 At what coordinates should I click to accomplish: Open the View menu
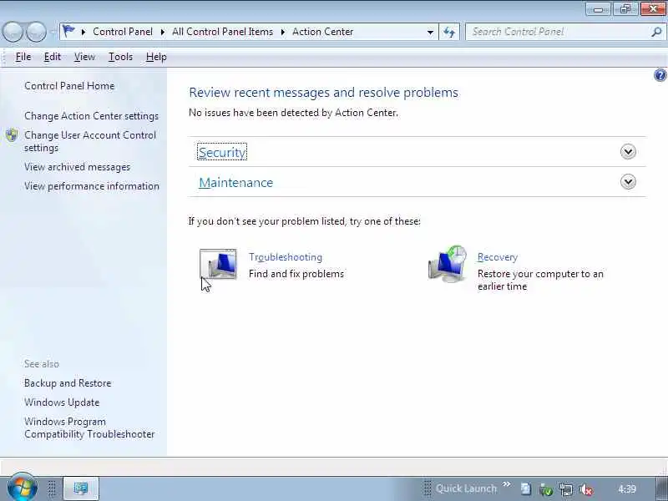pos(84,57)
